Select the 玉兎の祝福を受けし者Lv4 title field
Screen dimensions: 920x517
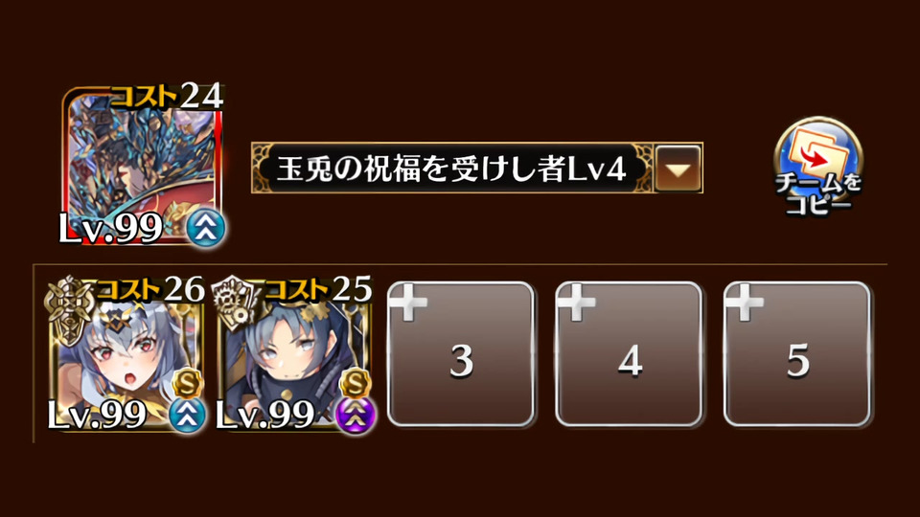tap(450, 169)
